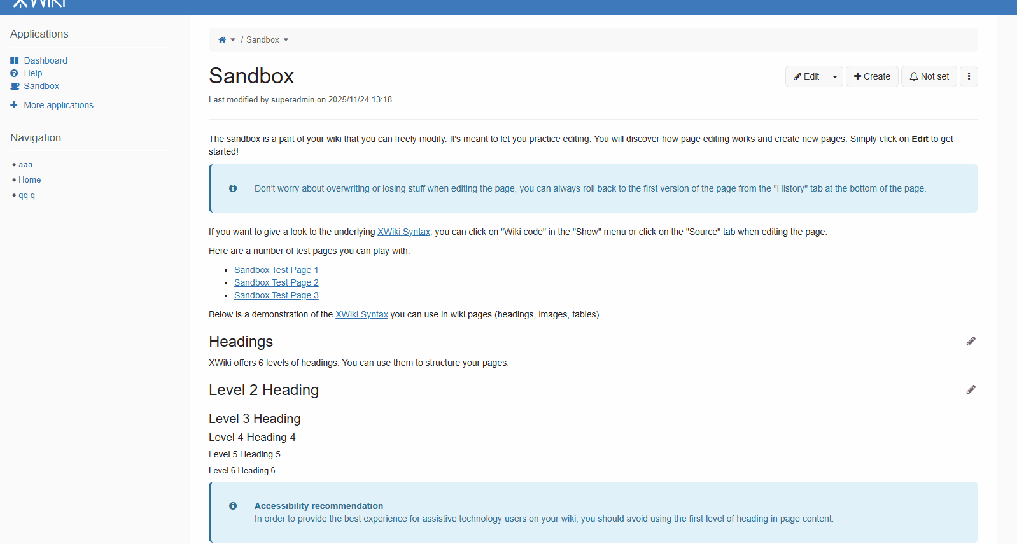The width and height of the screenshot is (1017, 544).
Task: Open Help application in sidebar
Action: [33, 73]
